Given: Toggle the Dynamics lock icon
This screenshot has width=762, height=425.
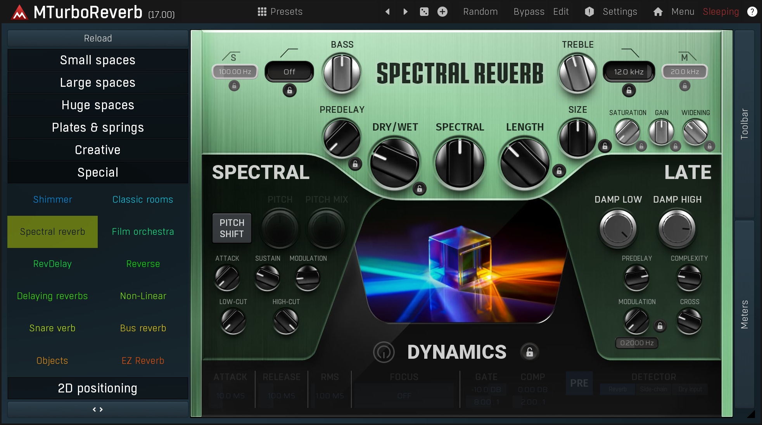Looking at the screenshot, I should (529, 352).
